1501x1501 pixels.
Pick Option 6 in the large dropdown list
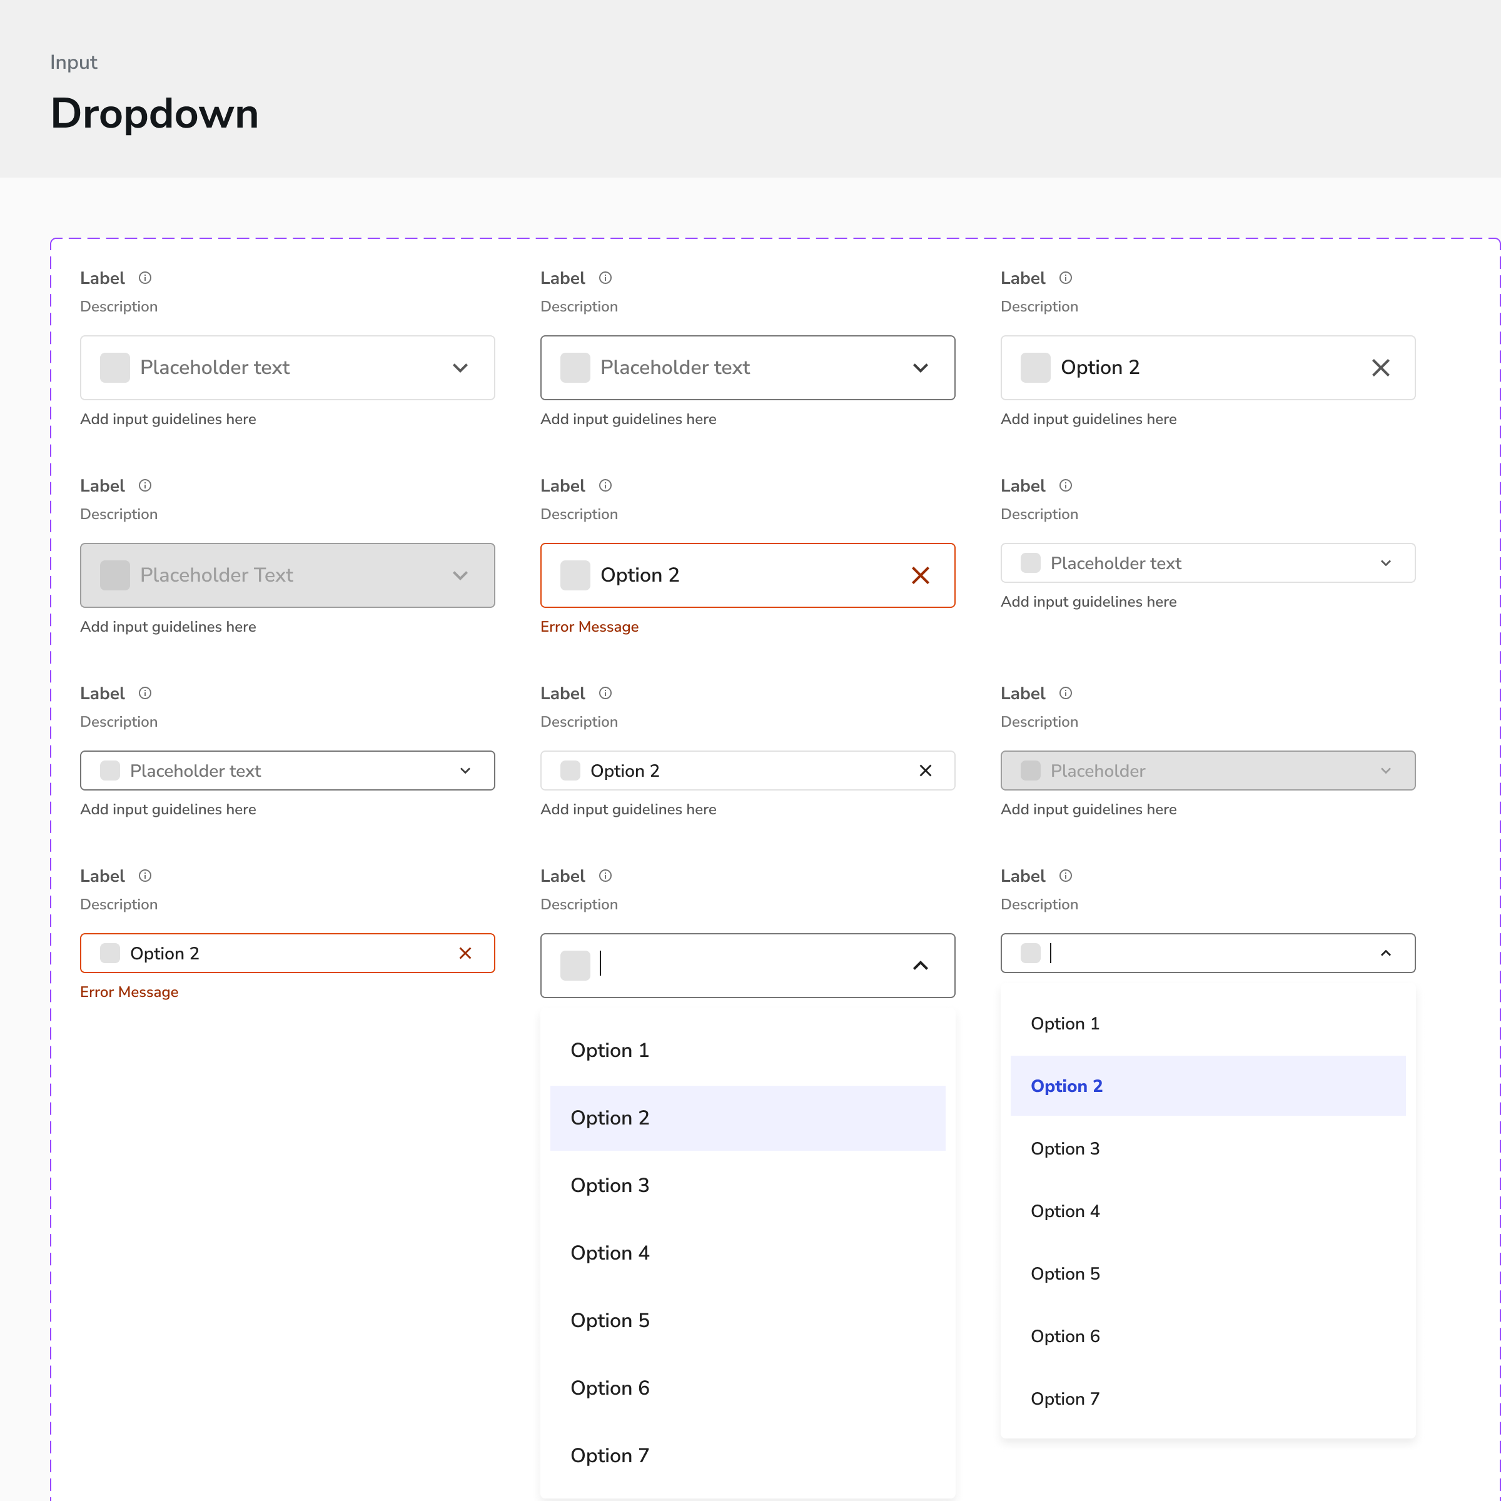tap(747, 1388)
